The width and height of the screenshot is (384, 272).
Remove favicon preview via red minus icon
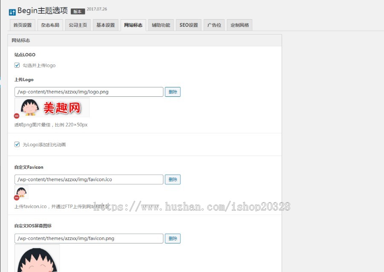pos(17,198)
